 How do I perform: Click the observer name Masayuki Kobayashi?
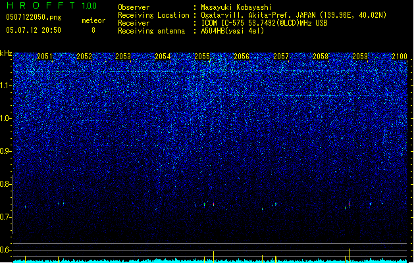click(236, 7)
